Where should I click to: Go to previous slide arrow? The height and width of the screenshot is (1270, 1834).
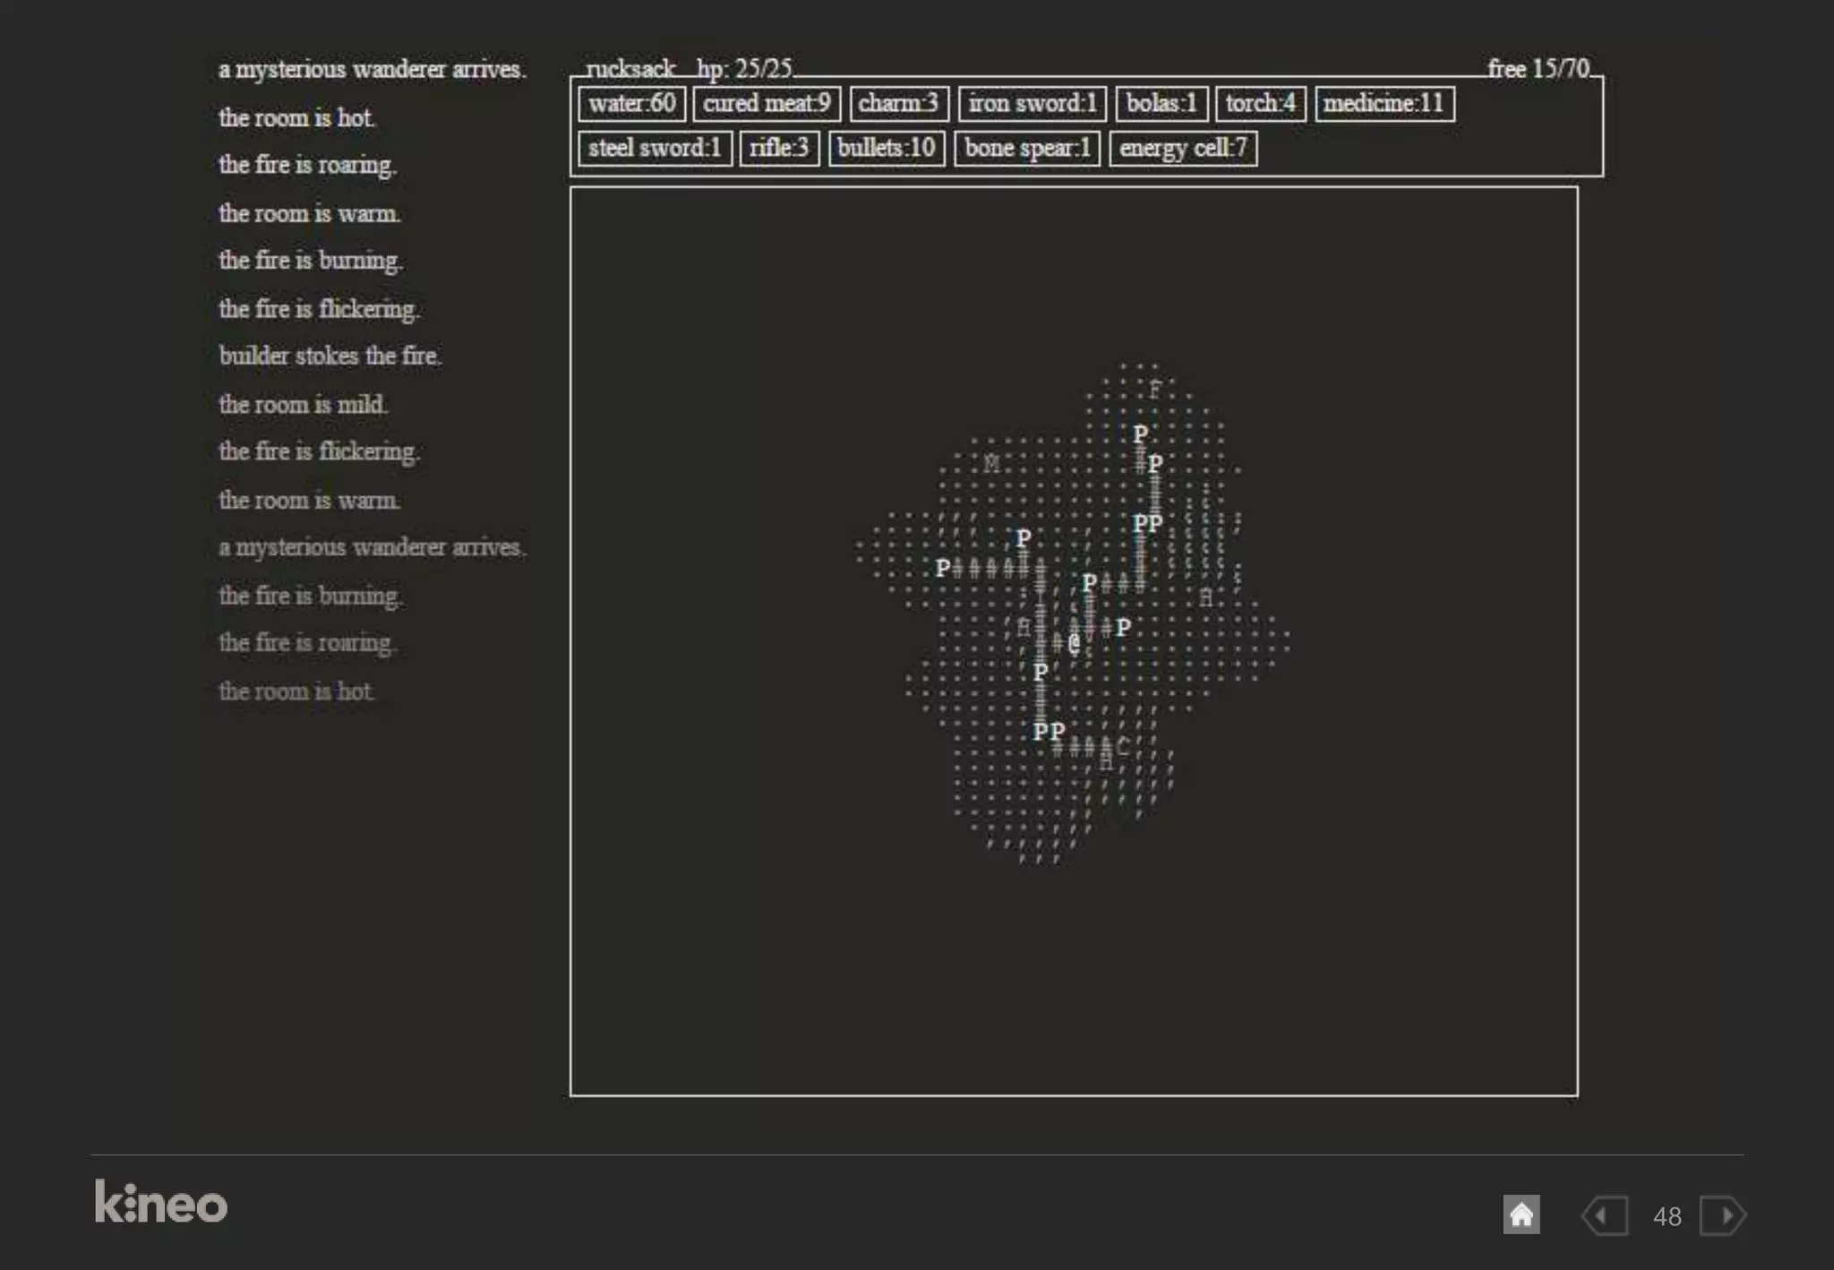(x=1605, y=1216)
